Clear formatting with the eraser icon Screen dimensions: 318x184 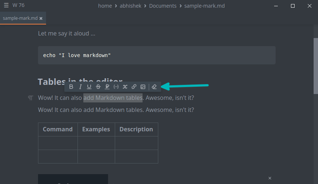[x=154, y=87]
